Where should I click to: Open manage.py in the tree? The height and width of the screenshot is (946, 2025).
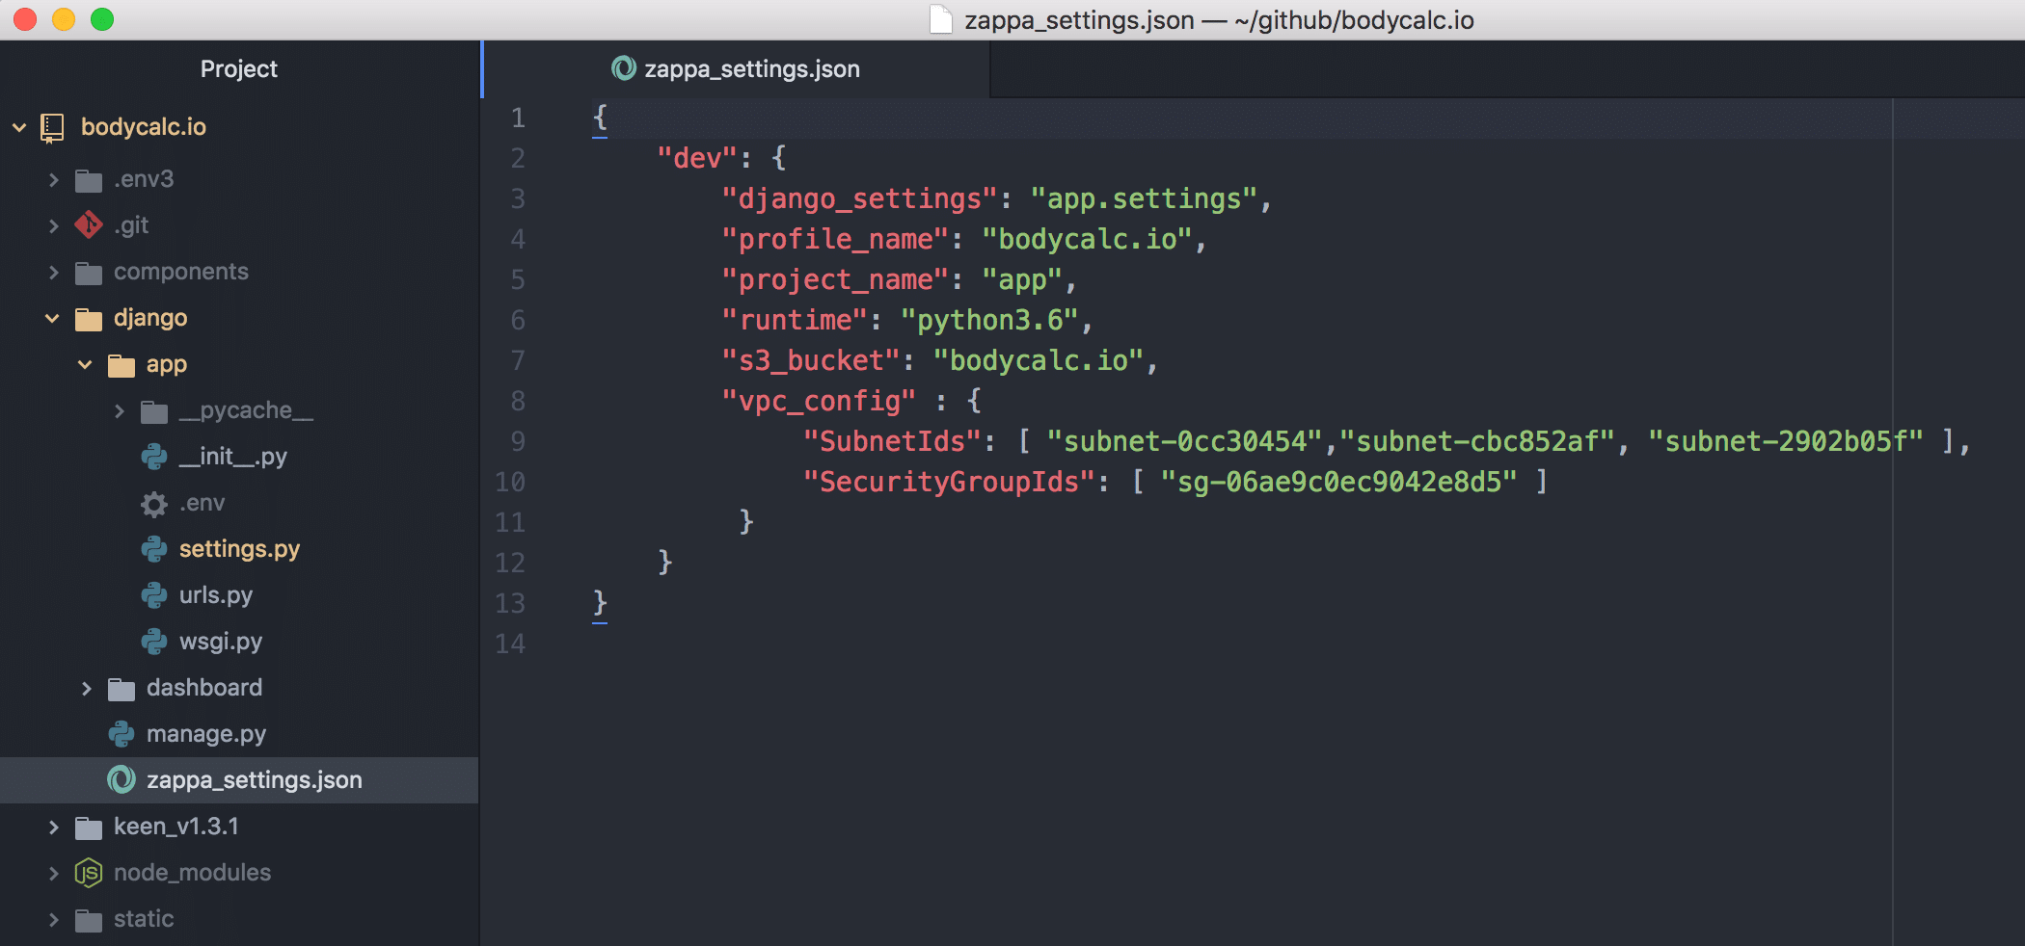[206, 734]
